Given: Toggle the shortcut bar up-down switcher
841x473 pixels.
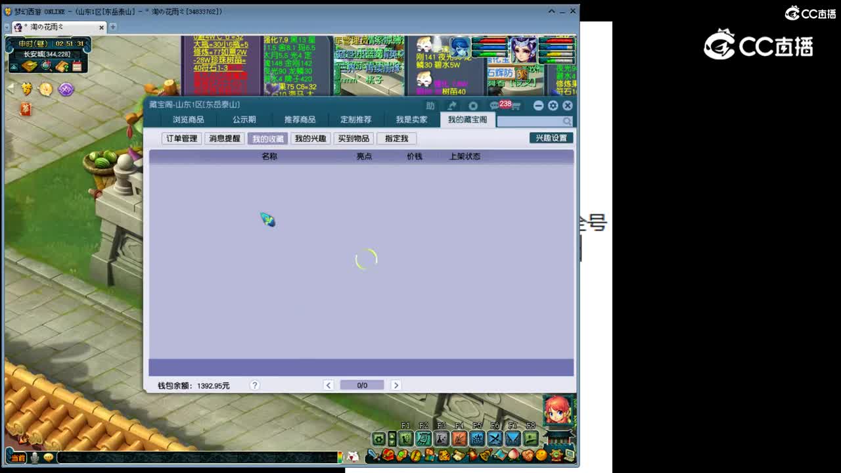Looking at the screenshot, I should [x=392, y=439].
